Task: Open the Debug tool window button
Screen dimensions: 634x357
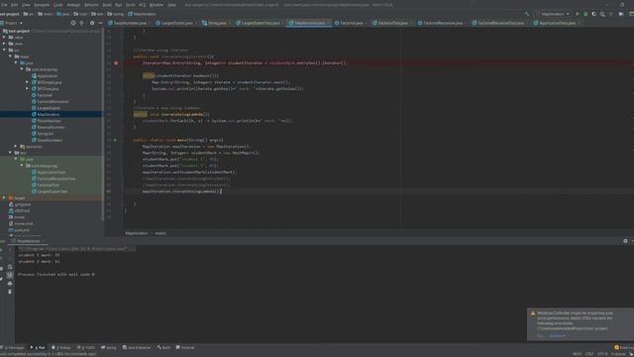Action: [61, 347]
